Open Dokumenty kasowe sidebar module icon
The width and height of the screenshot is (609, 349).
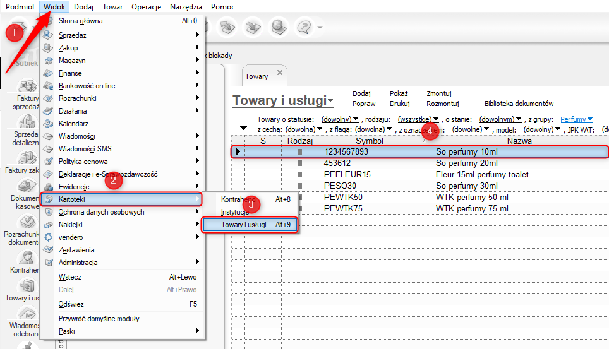(28, 186)
